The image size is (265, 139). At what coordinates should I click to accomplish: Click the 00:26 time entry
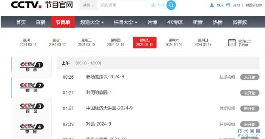coord(68,77)
